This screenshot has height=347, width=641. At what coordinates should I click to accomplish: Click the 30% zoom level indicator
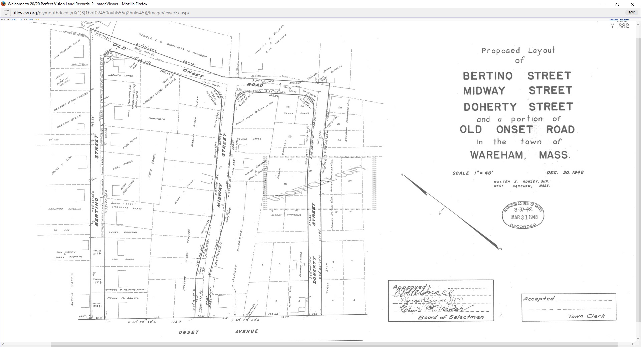(631, 13)
